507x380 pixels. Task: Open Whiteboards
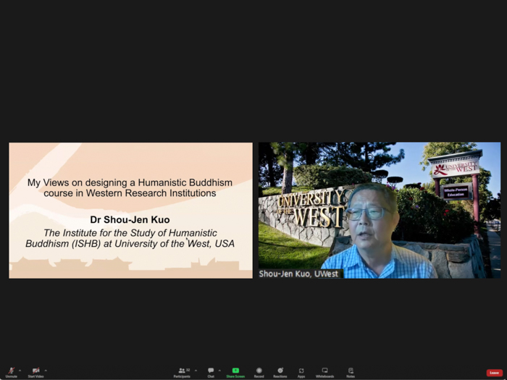[324, 372]
